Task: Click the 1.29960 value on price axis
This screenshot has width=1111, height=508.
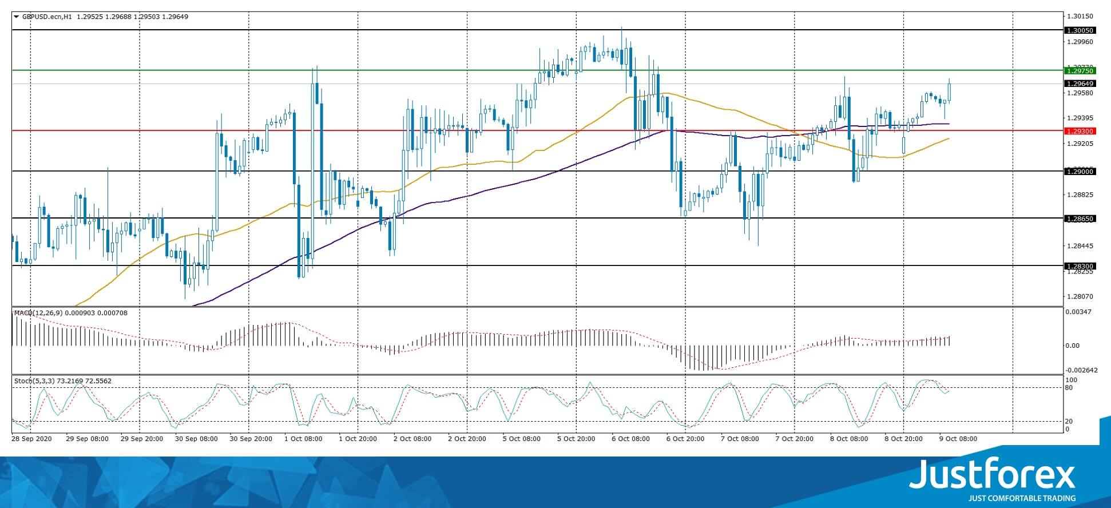Action: [1080, 42]
